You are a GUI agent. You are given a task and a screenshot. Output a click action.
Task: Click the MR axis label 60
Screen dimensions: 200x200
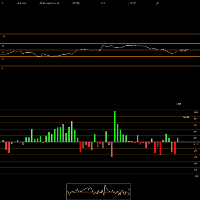point(195,125)
